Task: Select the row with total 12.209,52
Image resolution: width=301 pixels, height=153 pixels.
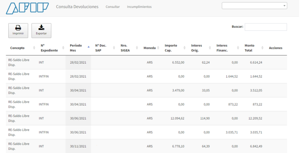Action: pyautogui.click(x=147, y=118)
